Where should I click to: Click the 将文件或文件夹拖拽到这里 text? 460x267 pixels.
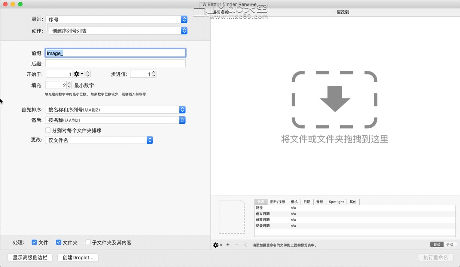[x=335, y=139]
